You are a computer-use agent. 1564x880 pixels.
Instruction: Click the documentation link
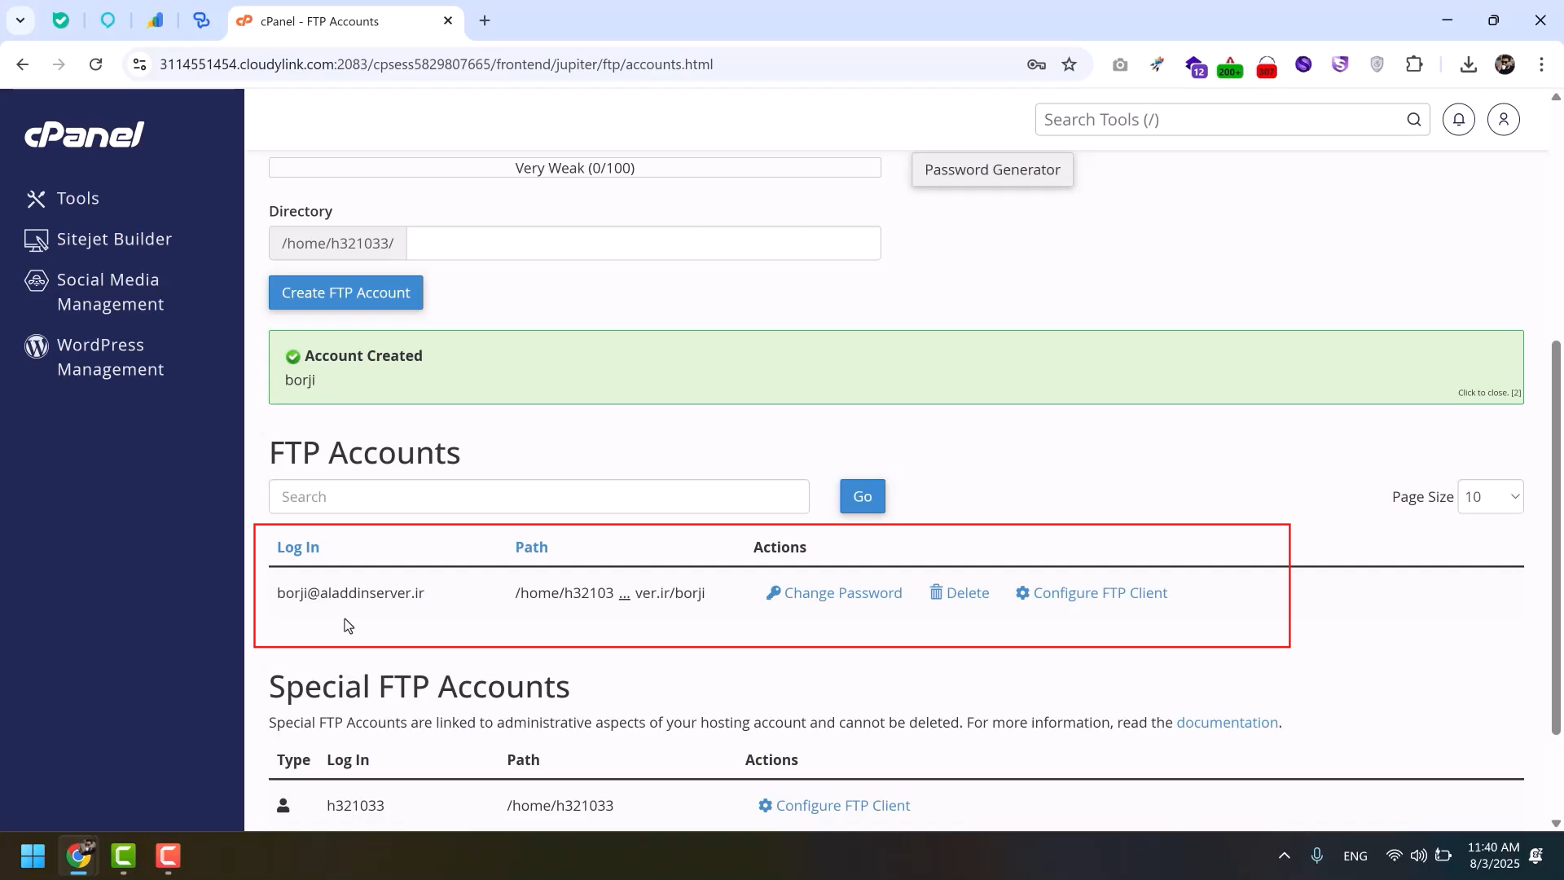[1227, 723]
